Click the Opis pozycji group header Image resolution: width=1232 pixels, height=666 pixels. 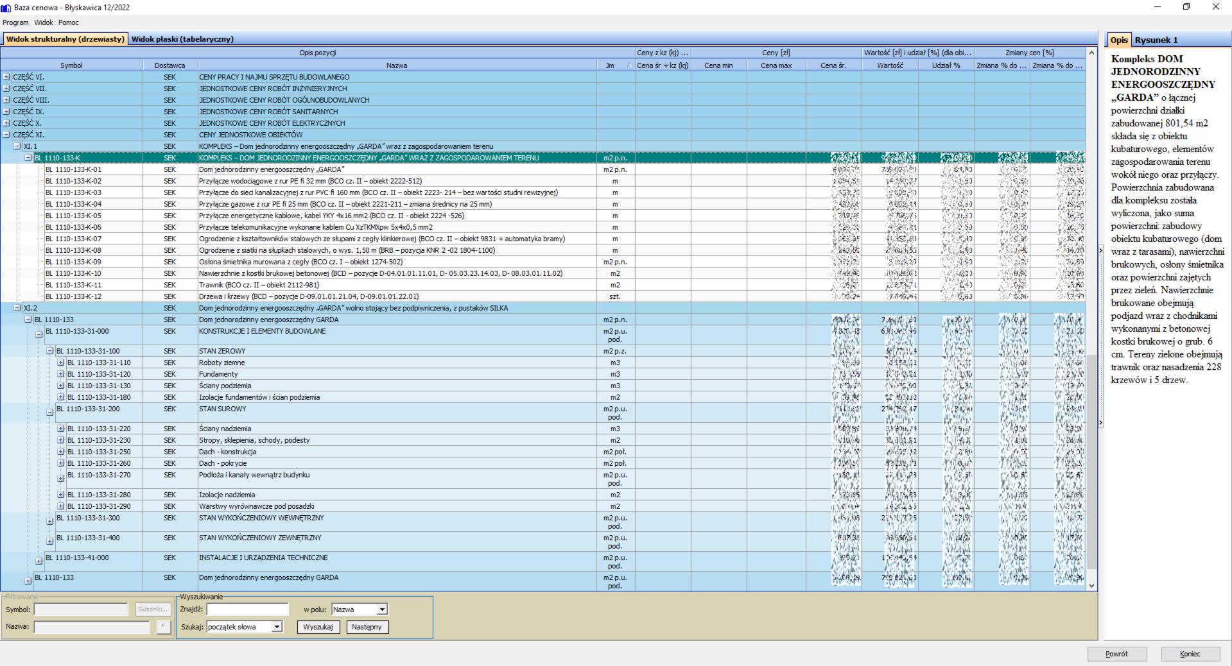click(318, 53)
